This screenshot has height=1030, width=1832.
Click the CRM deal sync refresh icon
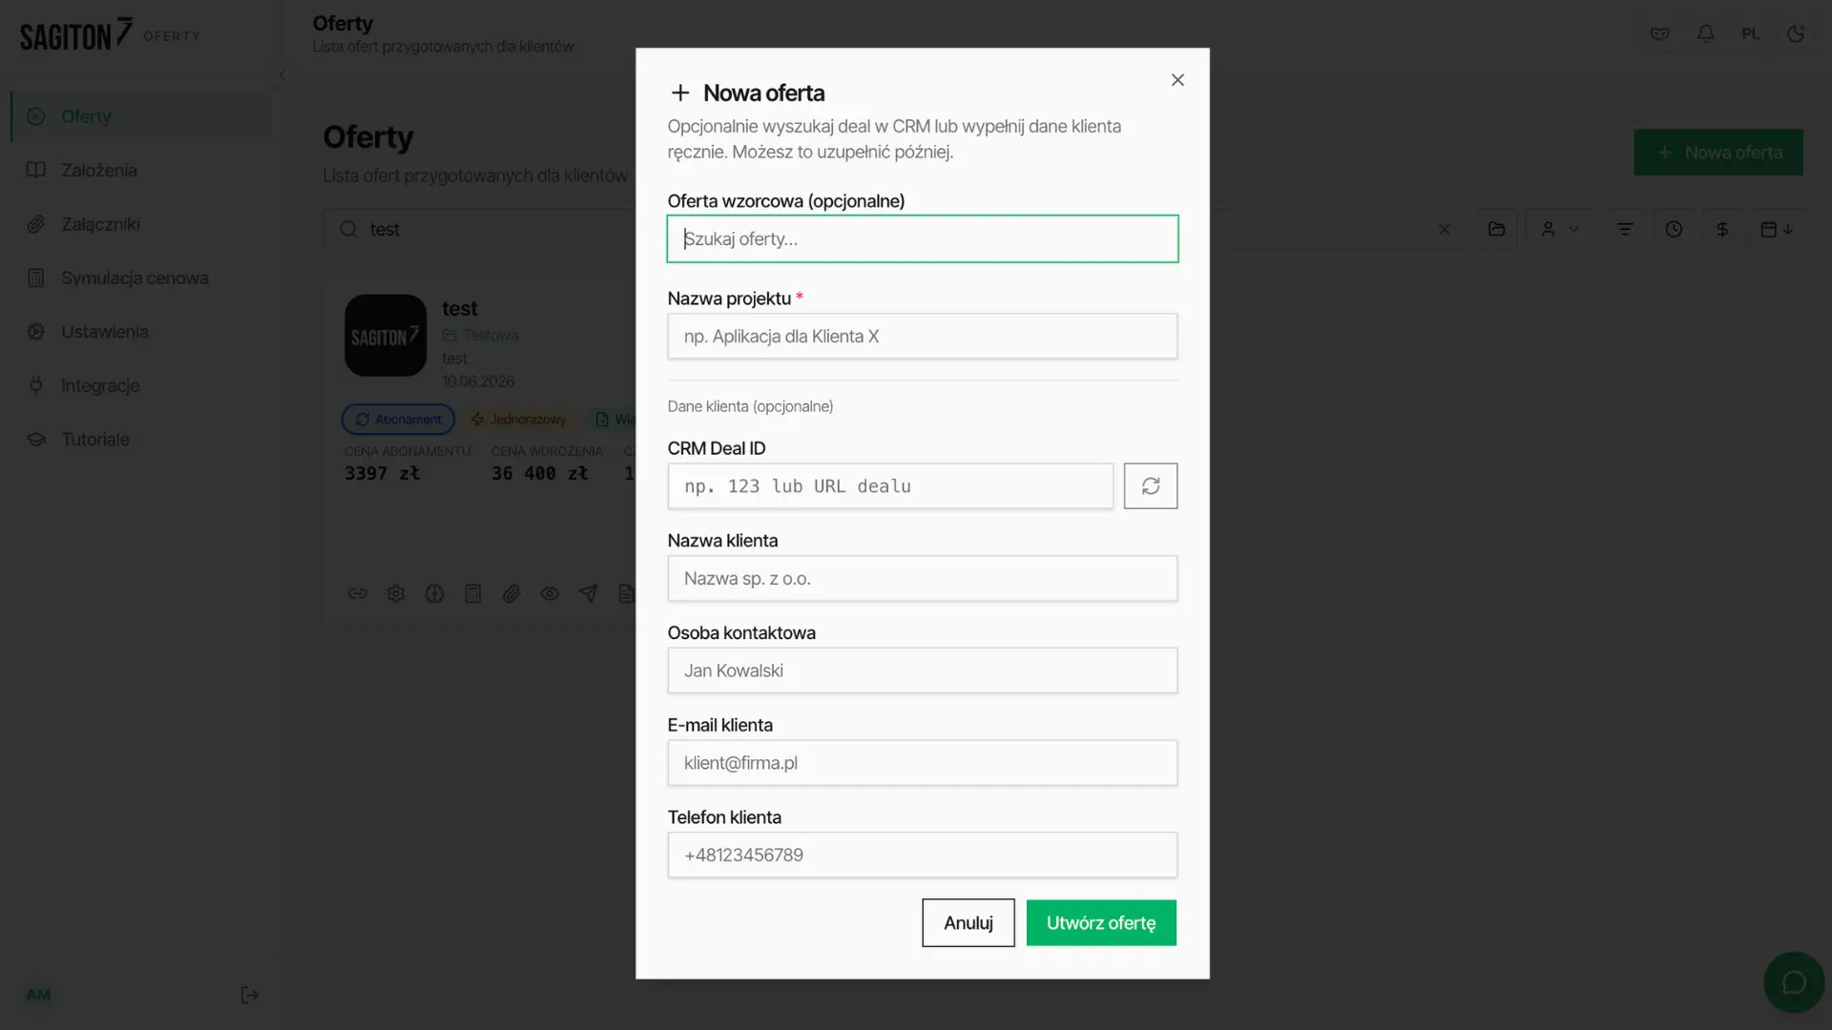1150,486
